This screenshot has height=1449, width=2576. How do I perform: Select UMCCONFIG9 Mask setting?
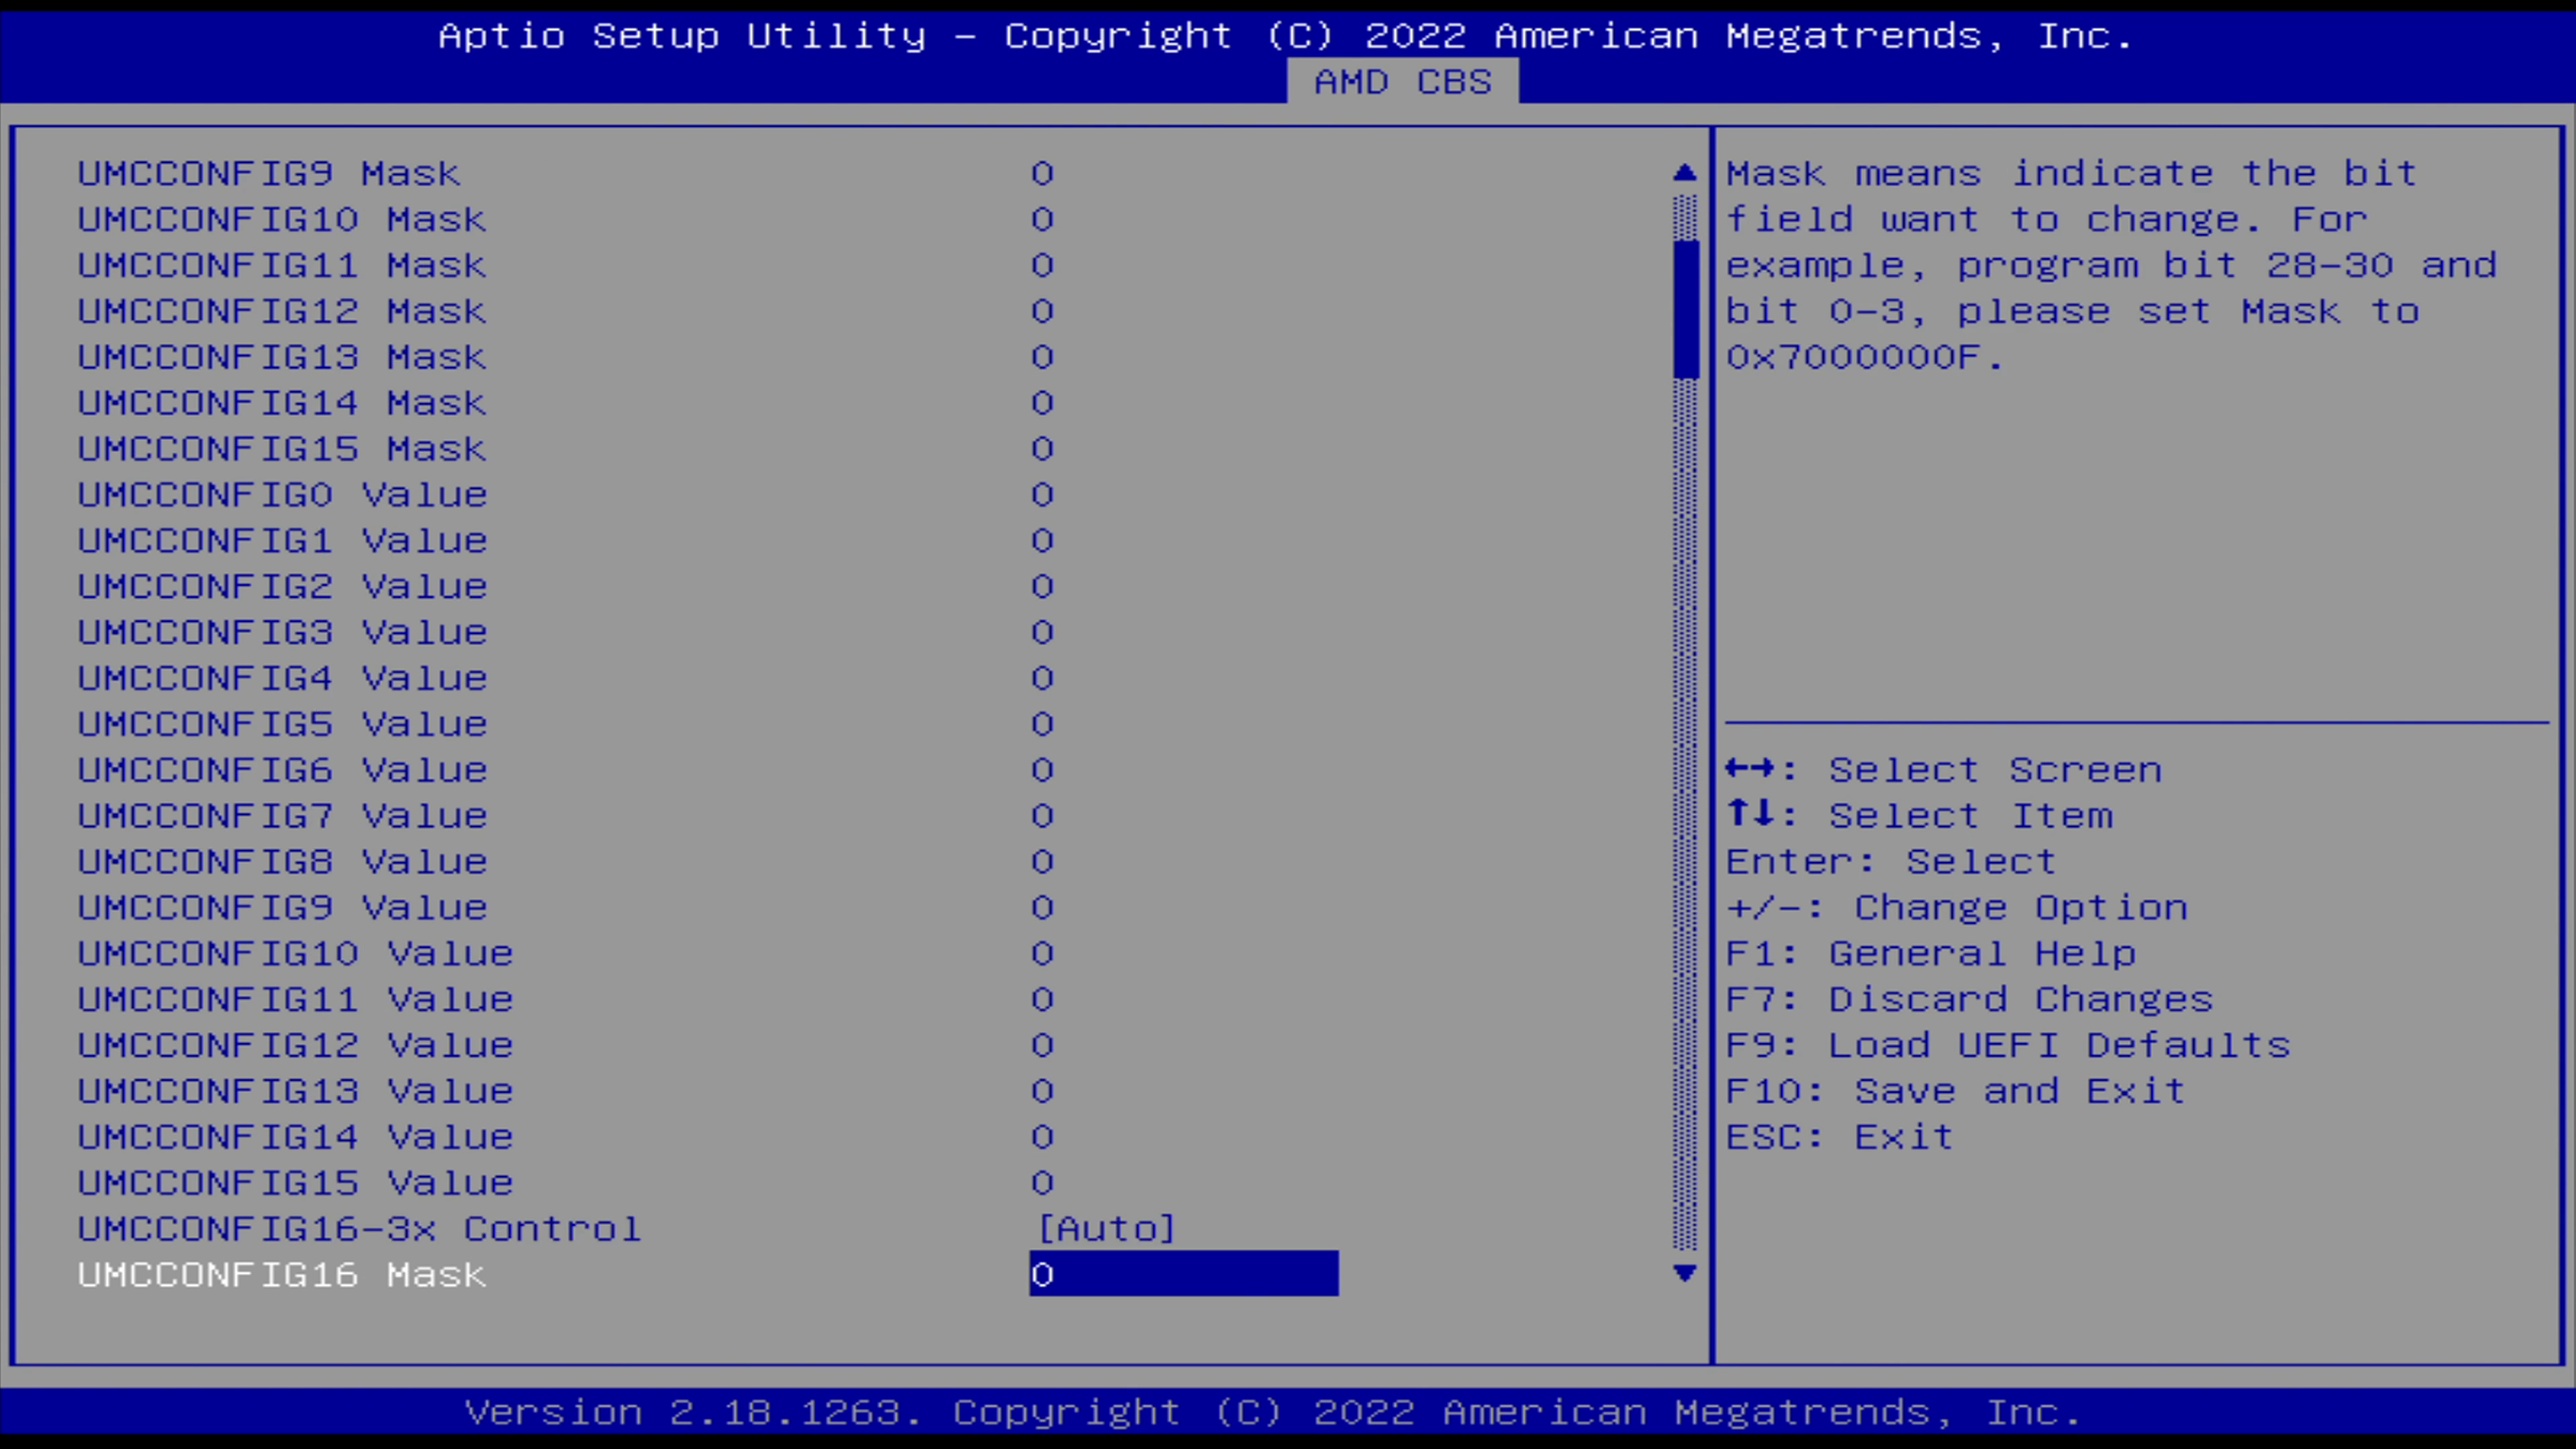pos(269,173)
